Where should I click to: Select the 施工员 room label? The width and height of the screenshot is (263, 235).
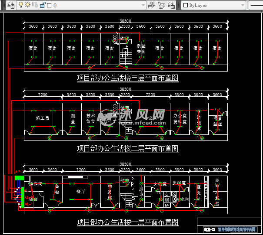(x=43, y=118)
